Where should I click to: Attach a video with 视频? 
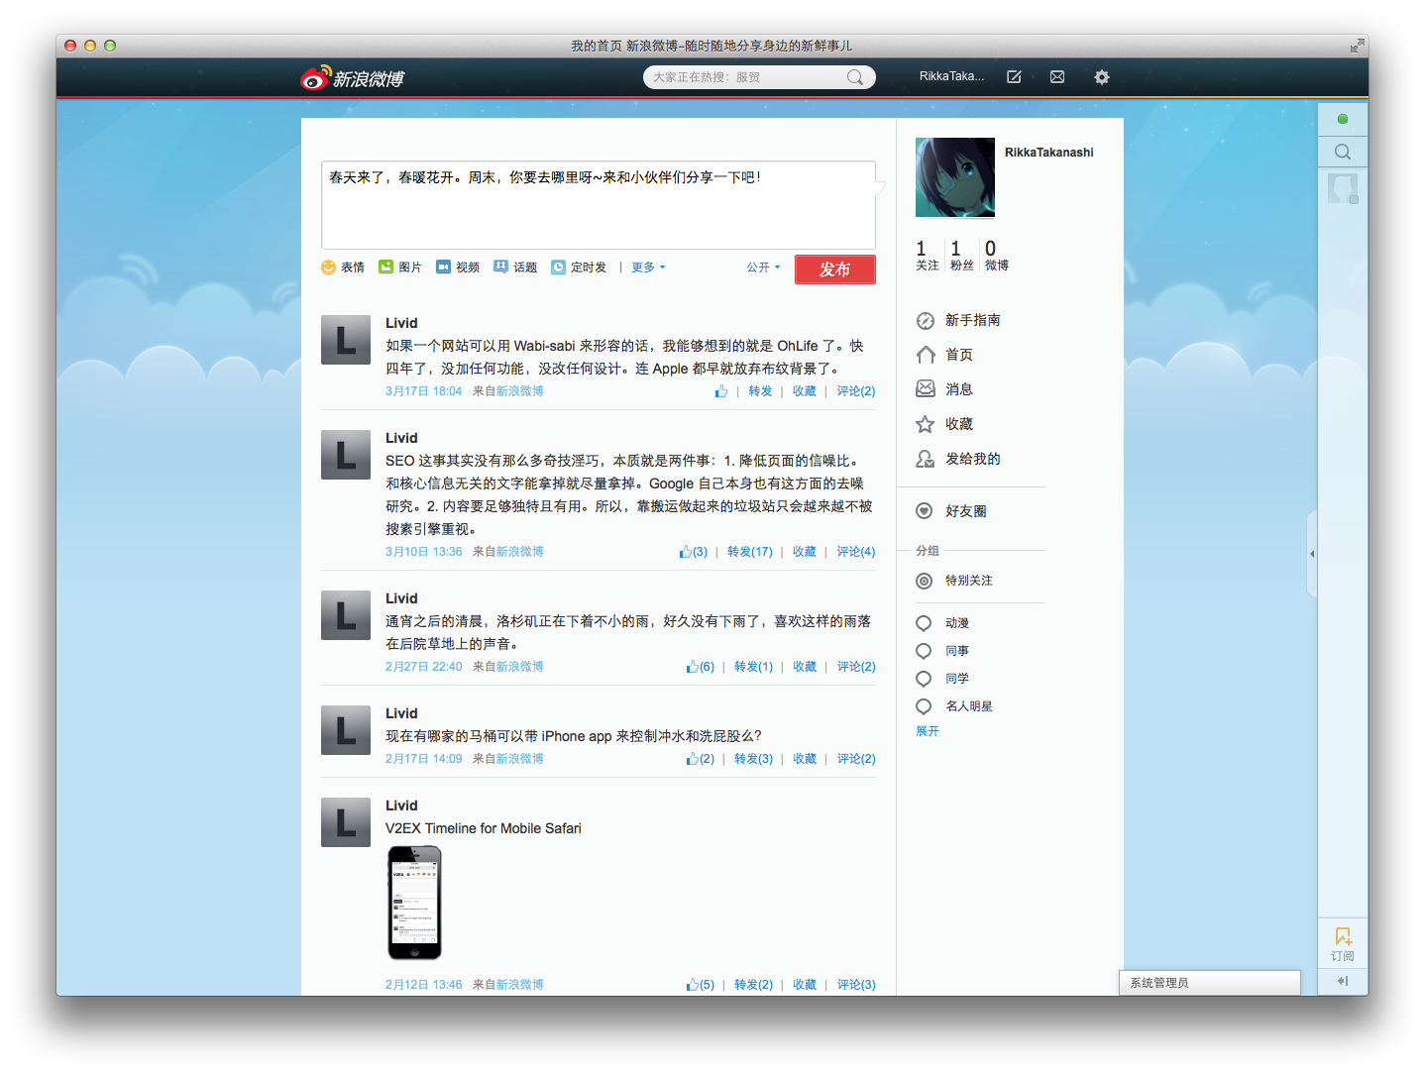[x=458, y=268]
